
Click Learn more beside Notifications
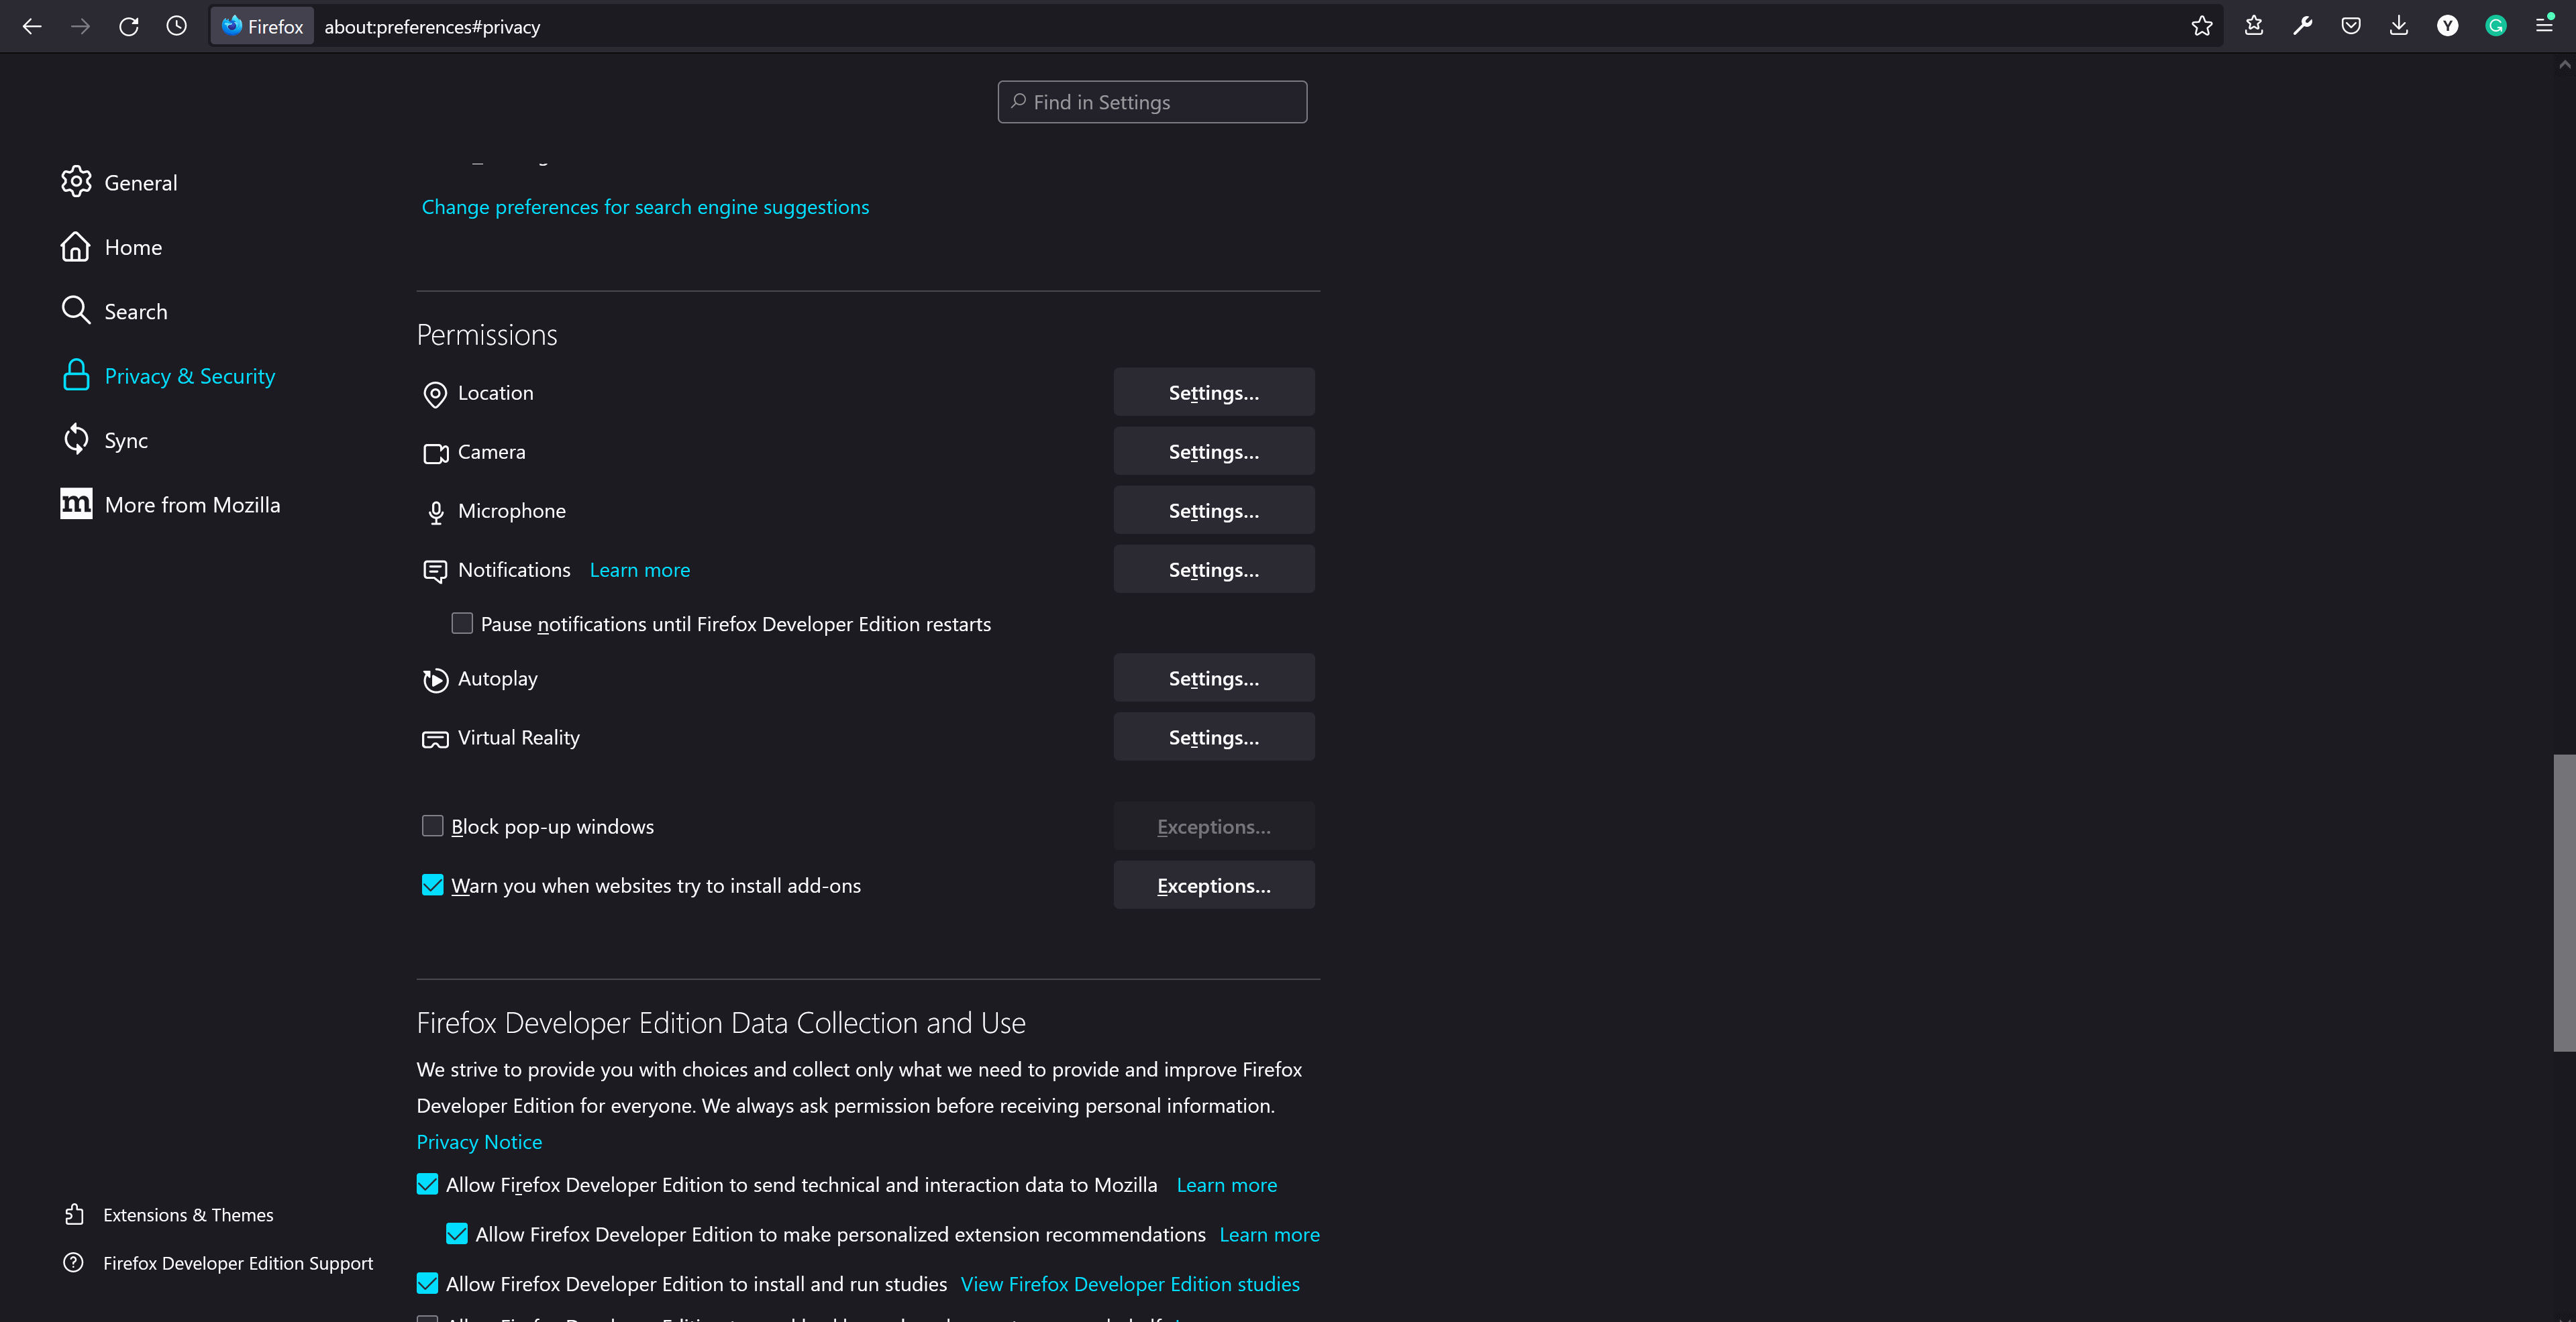click(x=640, y=569)
